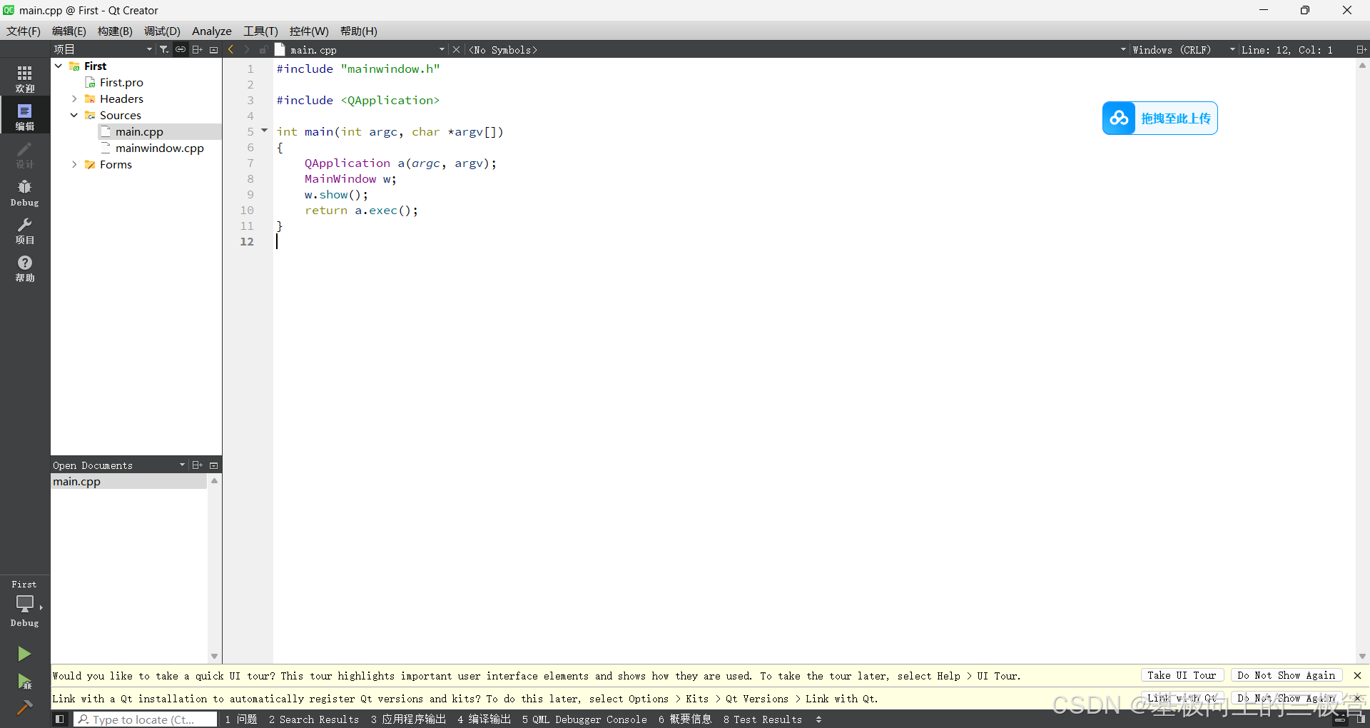
Task: Toggle synchronize with editor link icon
Action: [181, 49]
